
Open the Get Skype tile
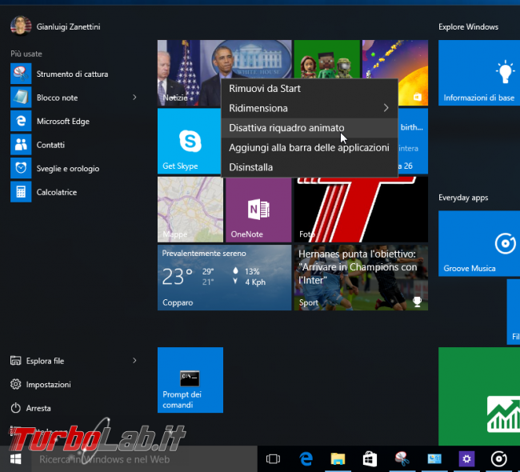coord(189,141)
